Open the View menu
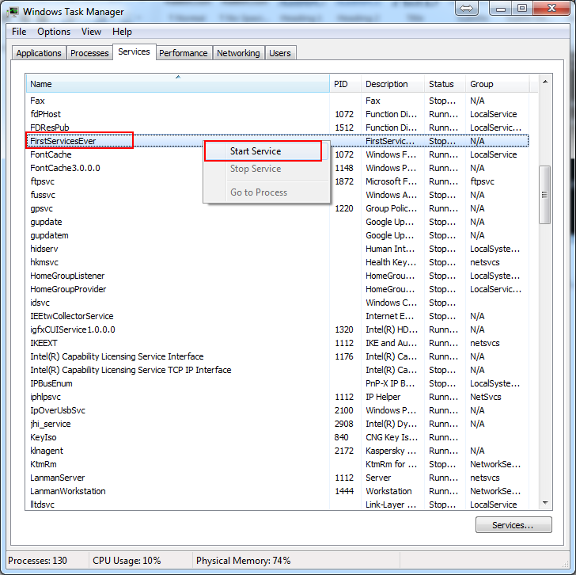The height and width of the screenshot is (575, 576). pyautogui.click(x=91, y=32)
